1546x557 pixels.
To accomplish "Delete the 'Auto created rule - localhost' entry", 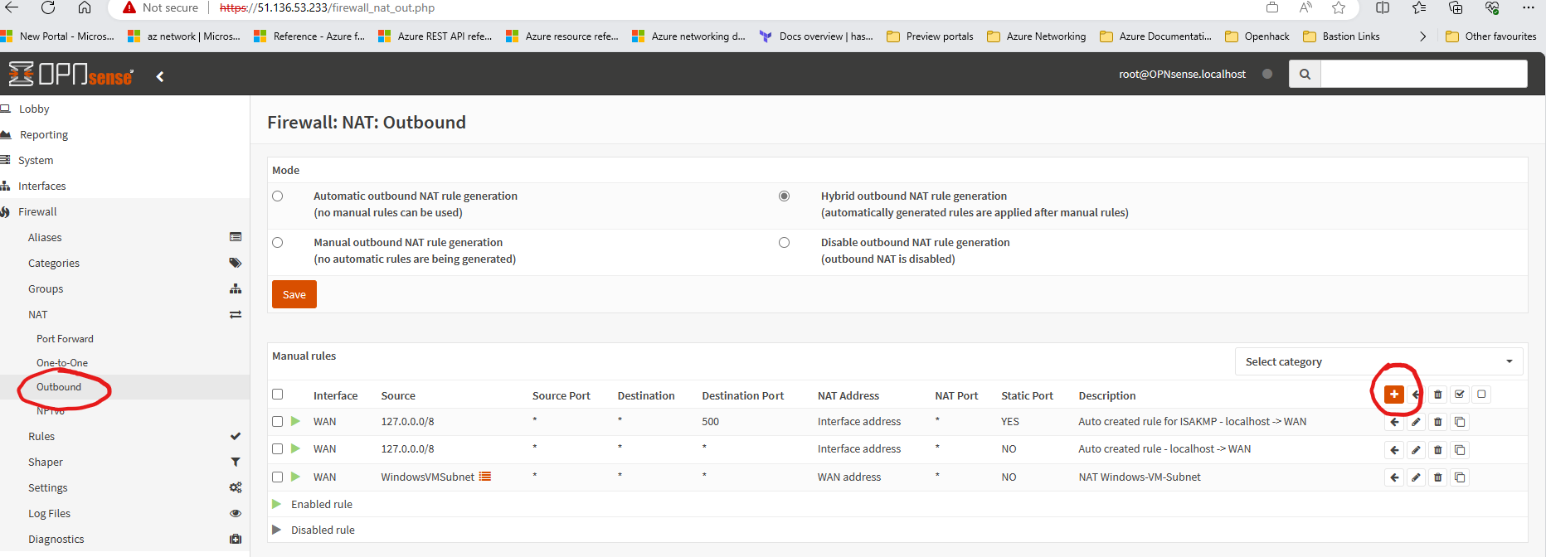I will click(1438, 450).
